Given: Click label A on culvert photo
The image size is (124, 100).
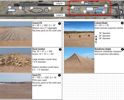Looking at the screenshot, I should [89, 36].
